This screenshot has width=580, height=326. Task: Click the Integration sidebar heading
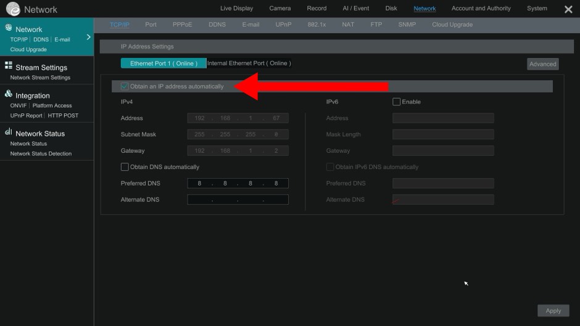33,96
